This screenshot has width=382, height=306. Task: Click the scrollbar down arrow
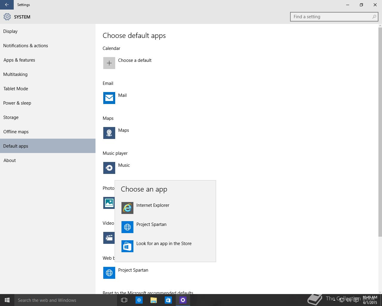380,292
